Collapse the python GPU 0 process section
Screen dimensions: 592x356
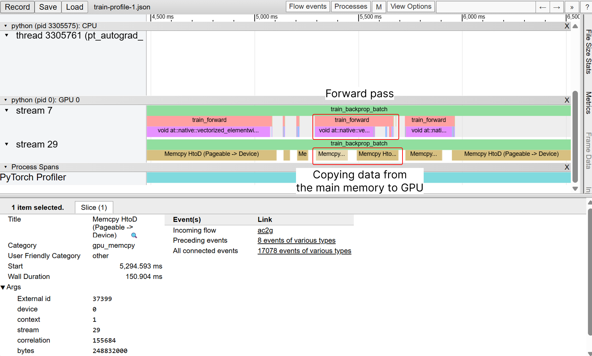5,100
